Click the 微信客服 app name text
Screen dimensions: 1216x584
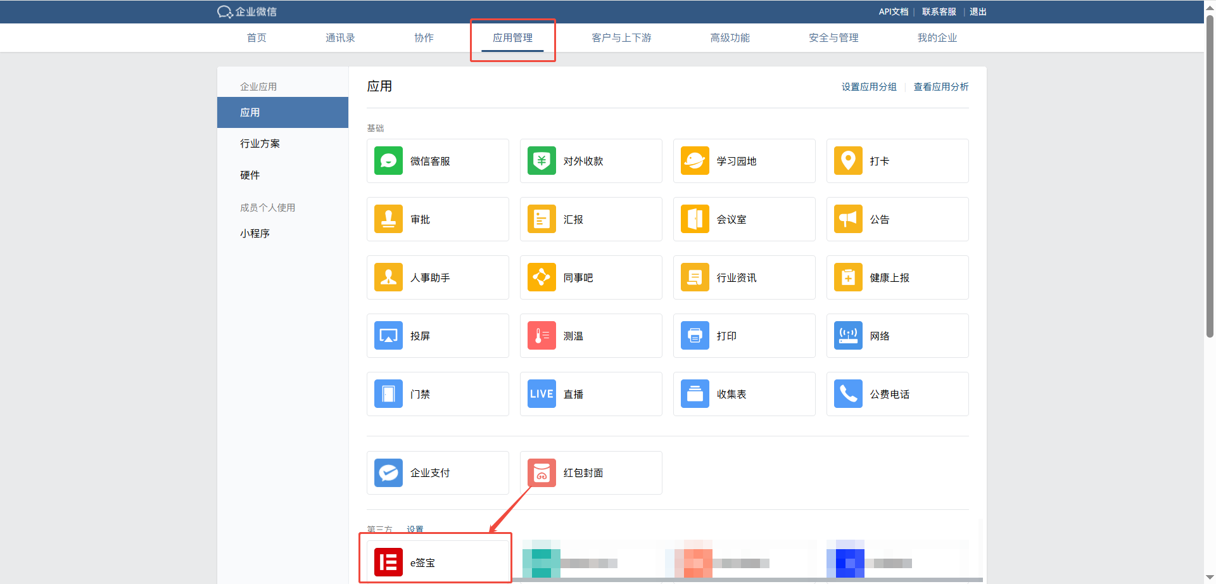tap(430, 161)
